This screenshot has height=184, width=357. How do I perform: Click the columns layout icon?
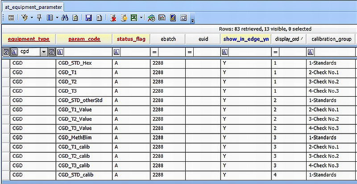(50, 18)
